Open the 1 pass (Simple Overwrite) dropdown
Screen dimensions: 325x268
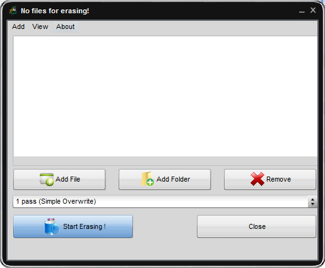tap(165, 202)
